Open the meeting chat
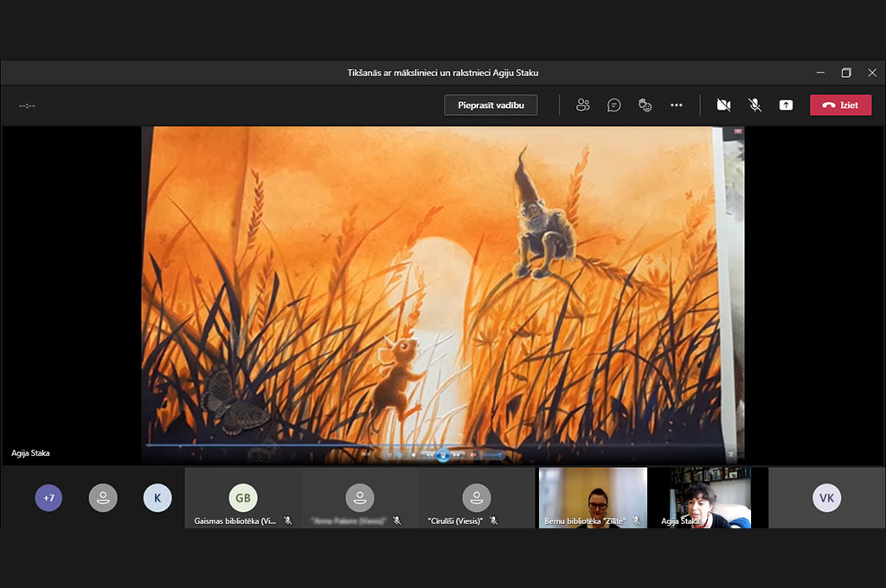Screen dimensions: 886x588 (x=613, y=105)
